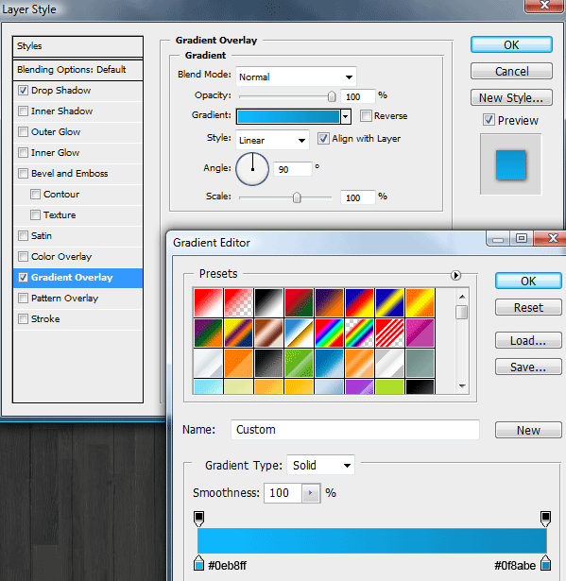The height and width of the screenshot is (581, 566).
Task: Select the right opacity stop above gradient
Action: (x=545, y=519)
